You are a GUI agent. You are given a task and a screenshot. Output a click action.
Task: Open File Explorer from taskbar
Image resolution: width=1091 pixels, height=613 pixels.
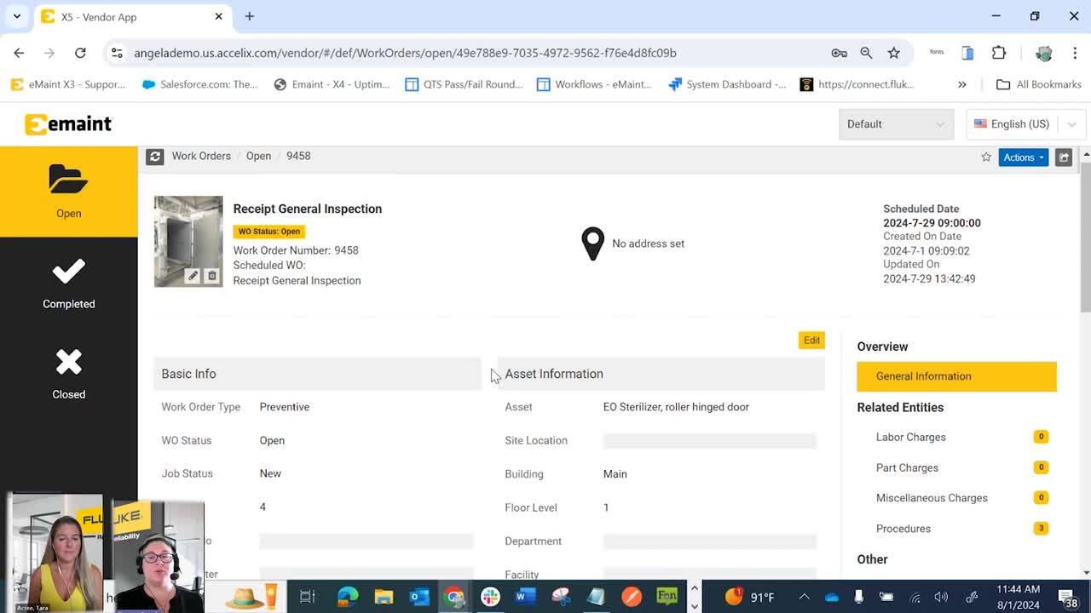tap(384, 597)
